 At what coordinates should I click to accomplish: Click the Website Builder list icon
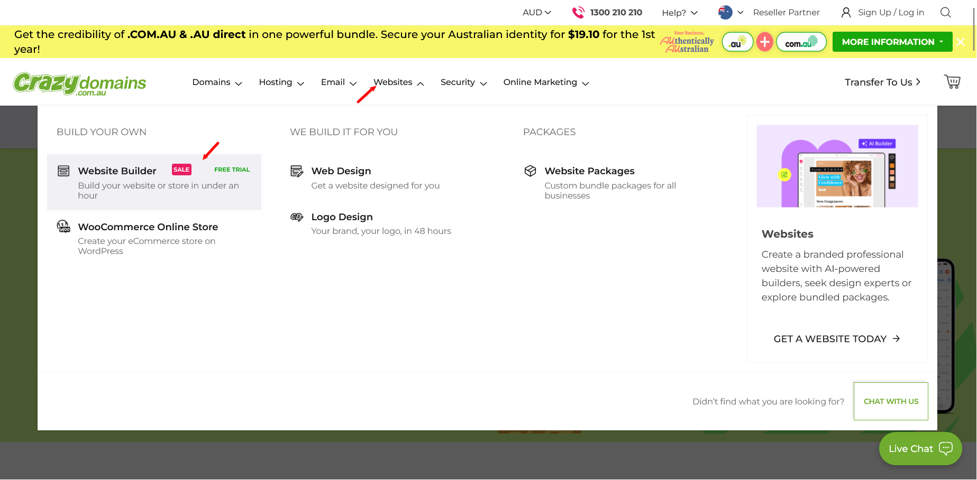pyautogui.click(x=63, y=171)
